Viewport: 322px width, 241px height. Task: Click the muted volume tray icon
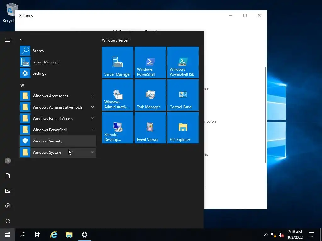pos(281,235)
